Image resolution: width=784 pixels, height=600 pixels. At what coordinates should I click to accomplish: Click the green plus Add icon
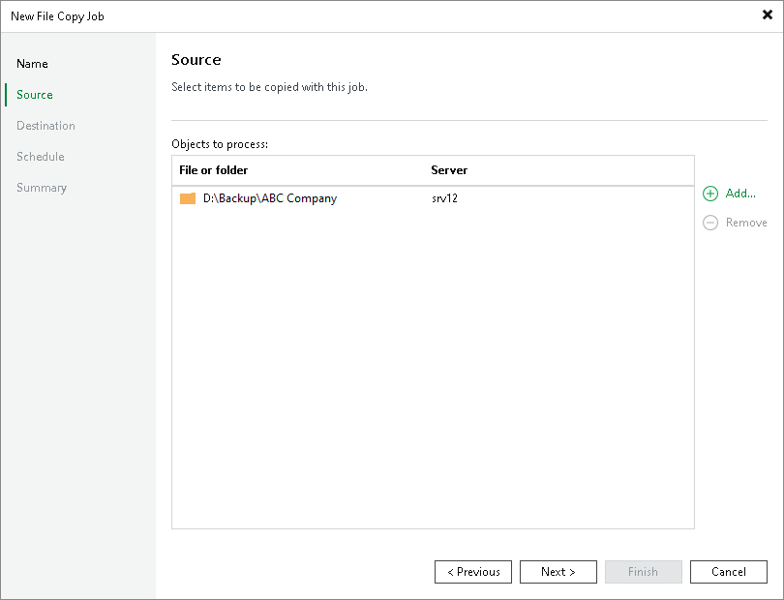pos(710,194)
